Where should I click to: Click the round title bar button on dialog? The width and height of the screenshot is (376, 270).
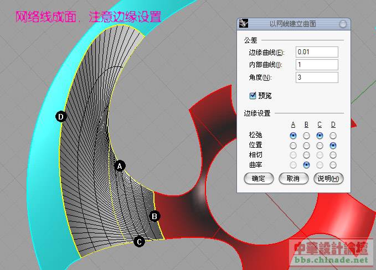(343, 24)
